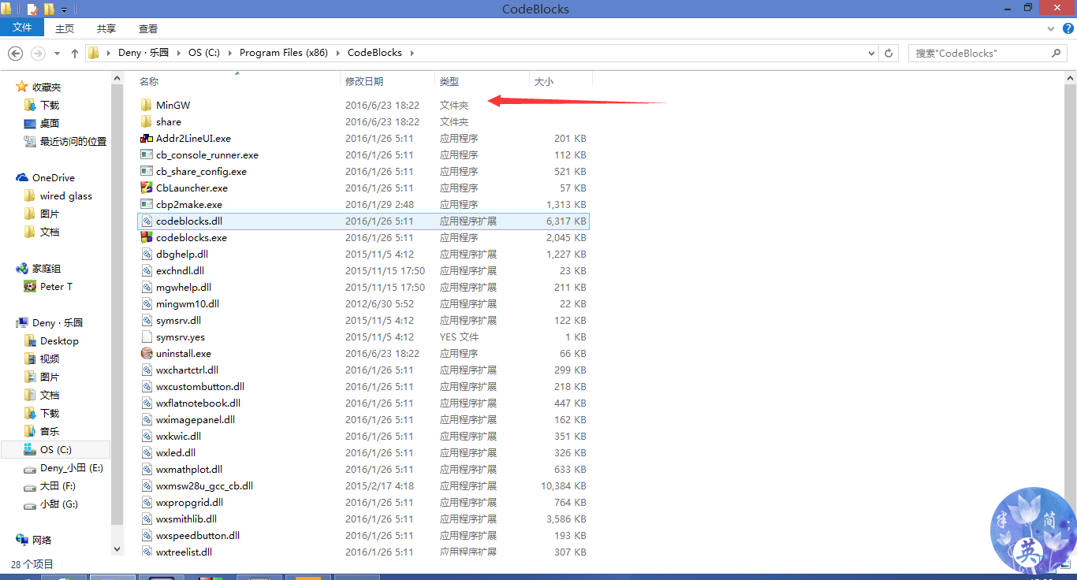Click the Program Files (x86) breadcrumb
This screenshot has width=1077, height=580.
coord(284,53)
